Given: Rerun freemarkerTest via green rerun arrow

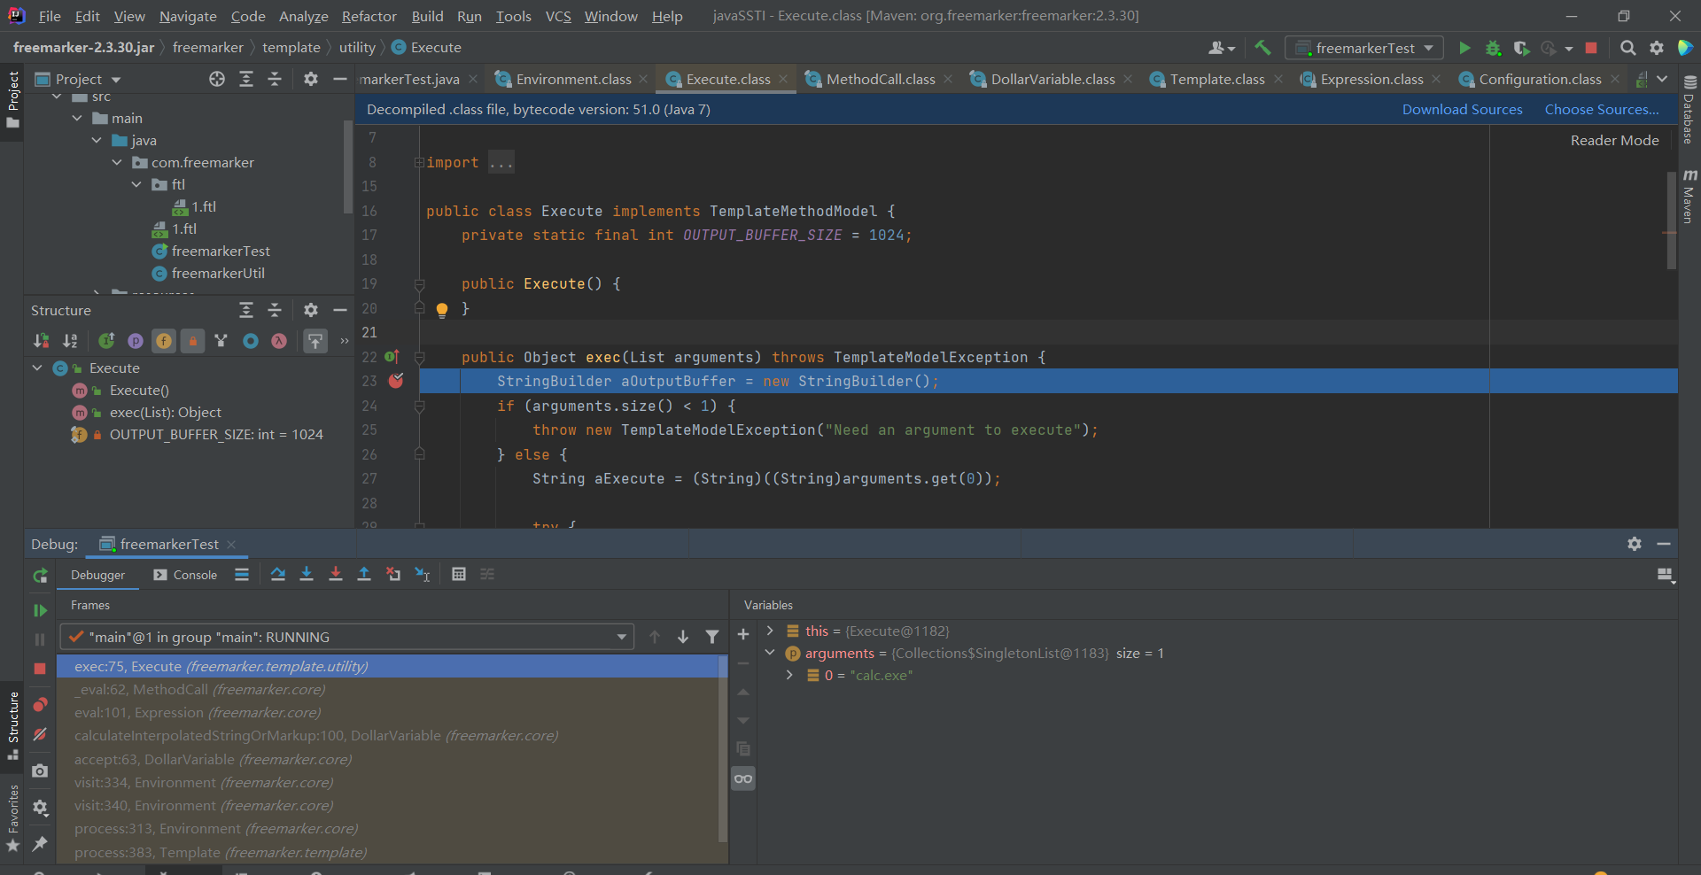Looking at the screenshot, I should coord(40,576).
